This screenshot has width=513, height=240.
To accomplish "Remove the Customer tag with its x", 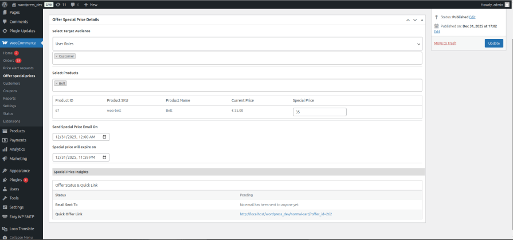I will point(56,56).
